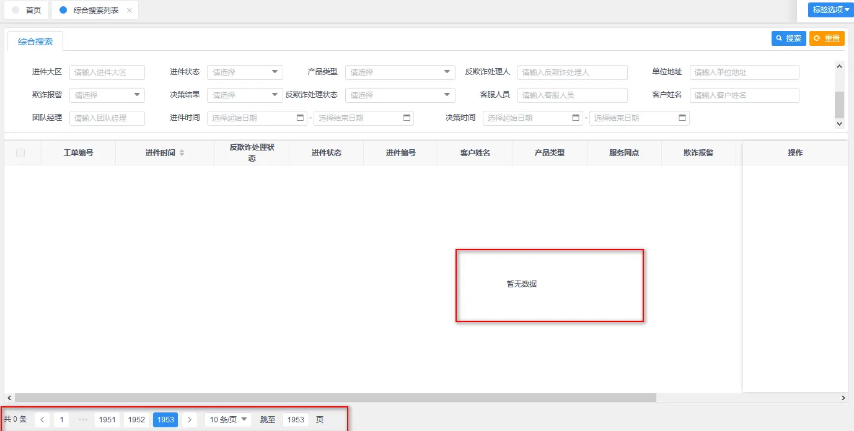Close the 综合搜索列表 tab
854x431 pixels.
point(129,11)
